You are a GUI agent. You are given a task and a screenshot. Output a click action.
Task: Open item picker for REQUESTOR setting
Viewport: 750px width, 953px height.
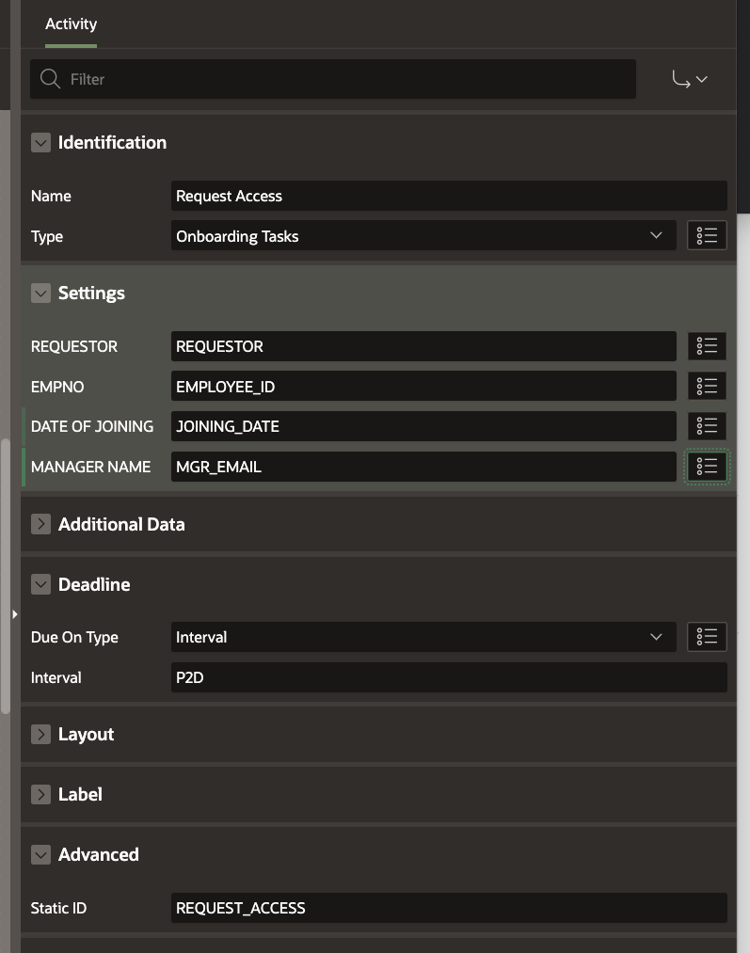point(707,346)
